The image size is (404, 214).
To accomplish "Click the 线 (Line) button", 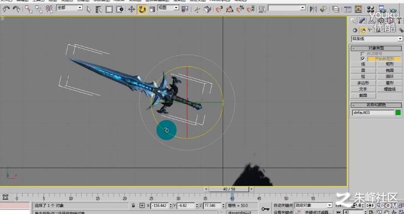I will (x=363, y=64).
